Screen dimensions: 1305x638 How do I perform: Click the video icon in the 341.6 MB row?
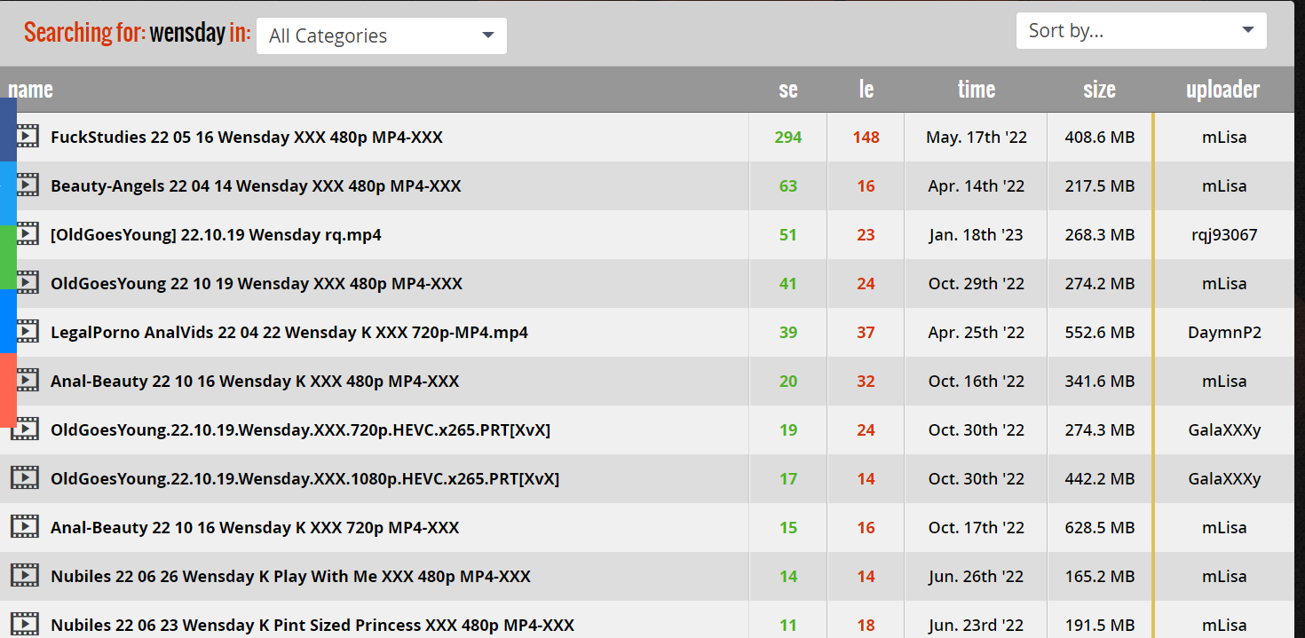pos(27,381)
